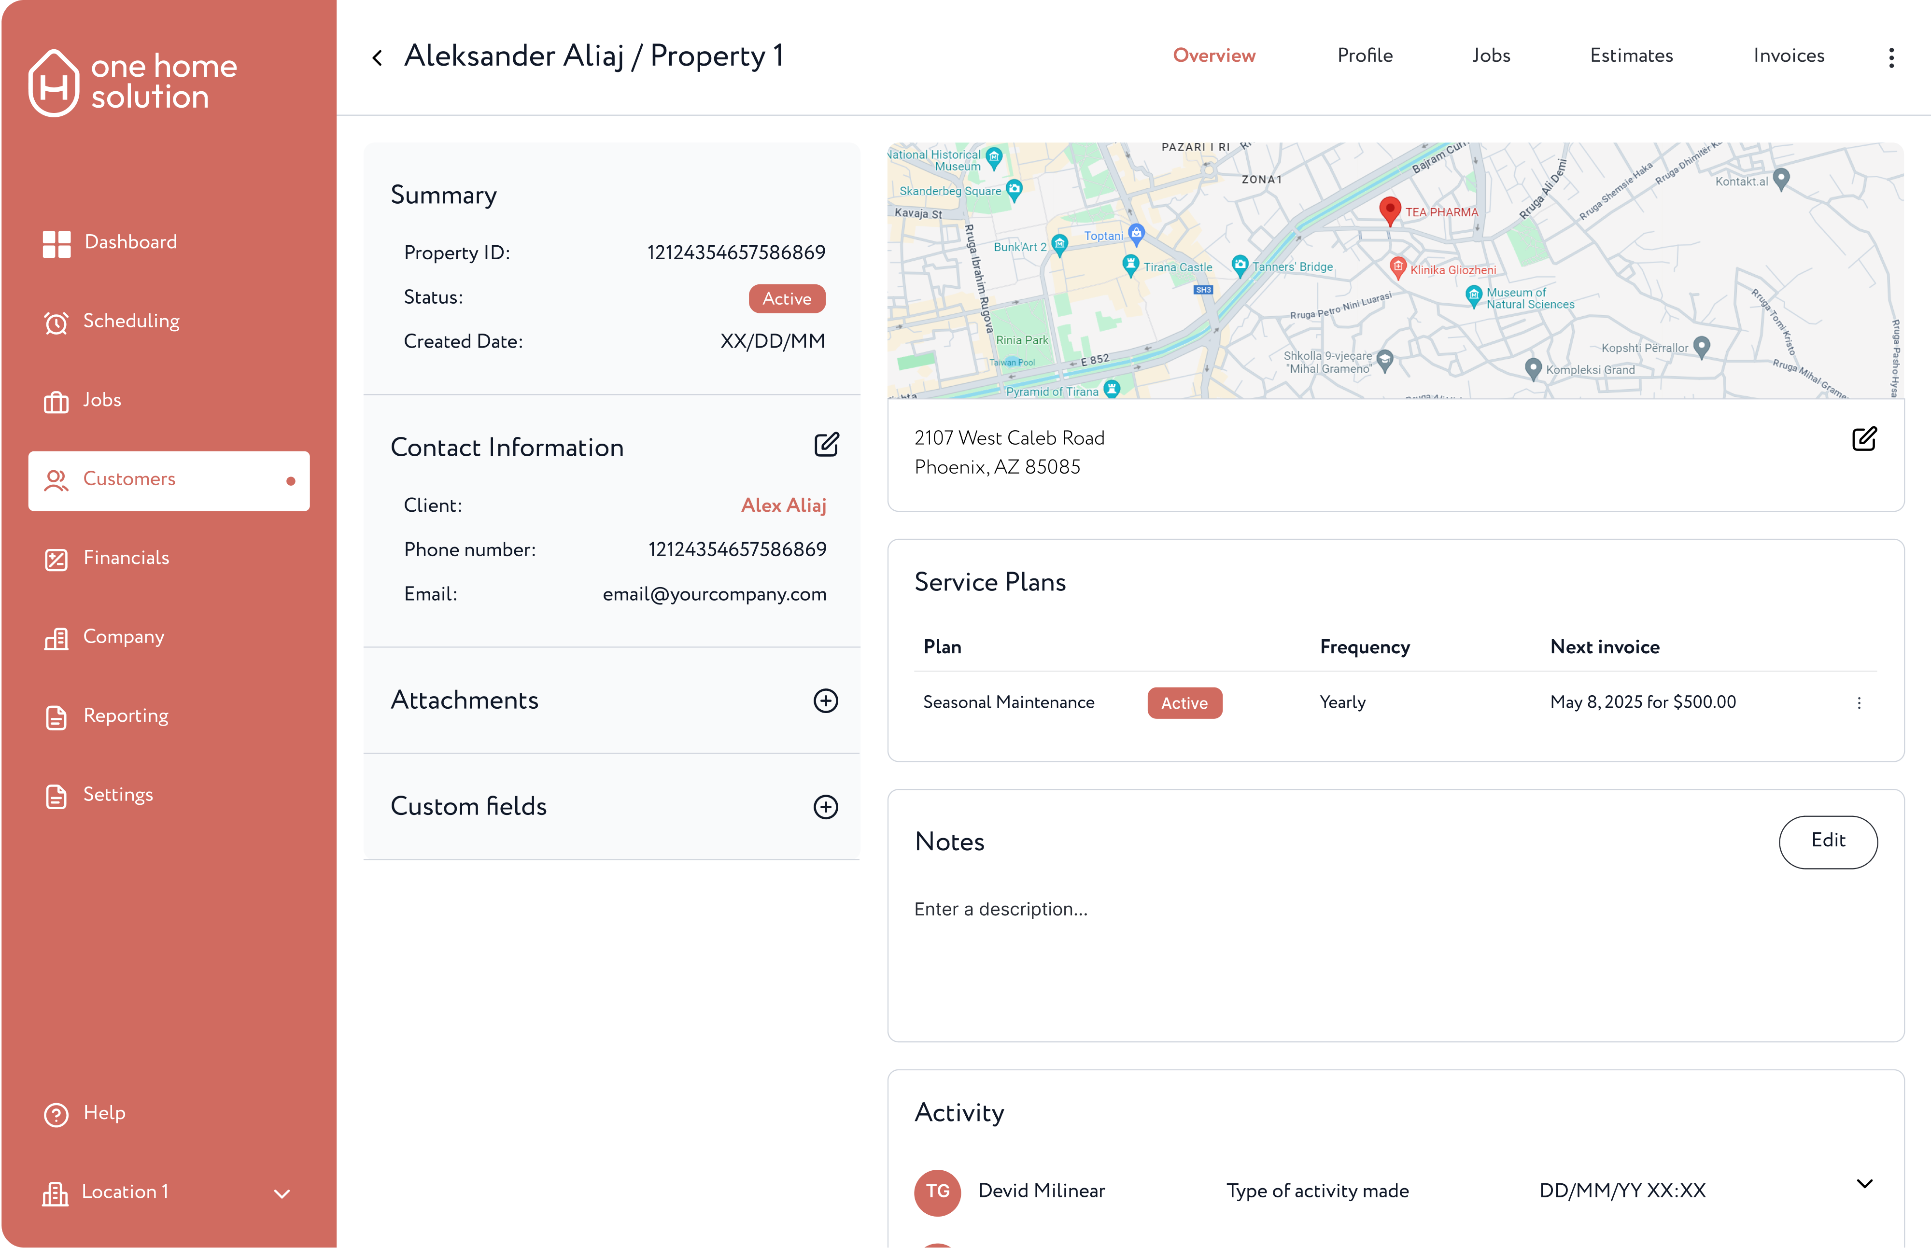Expand the Devid Milinear activity row

coord(1864,1184)
